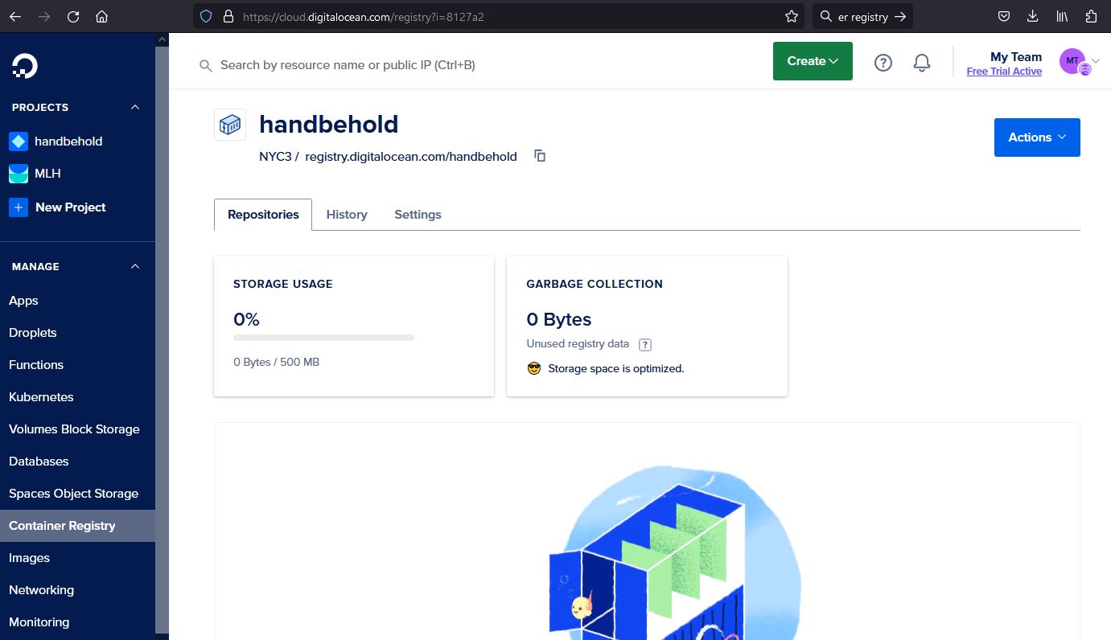Open the notifications bell
Viewport: 1111px width, 640px height.
[x=922, y=63]
